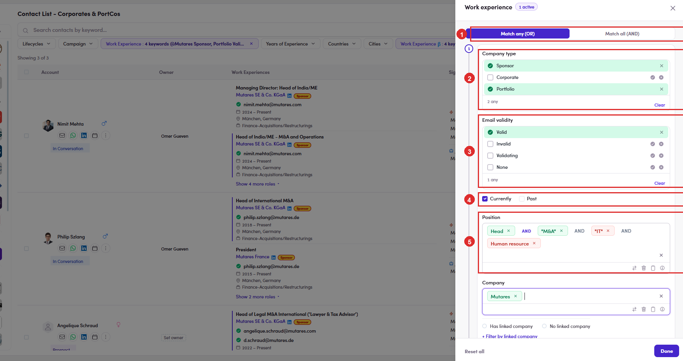This screenshot has width=683, height=361.
Task: Click Reset all in the filter panel
Action: [474, 352]
